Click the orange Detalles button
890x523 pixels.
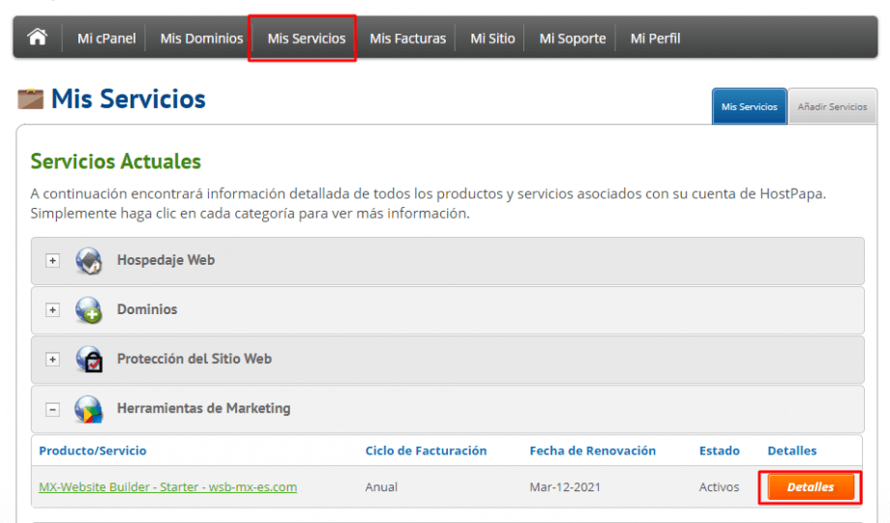[x=811, y=486]
